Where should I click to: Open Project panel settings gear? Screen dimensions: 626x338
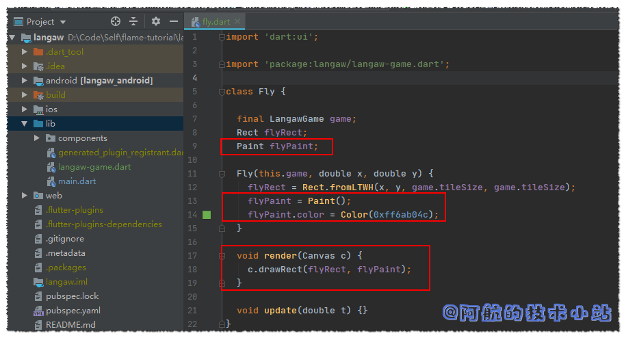[x=156, y=22]
